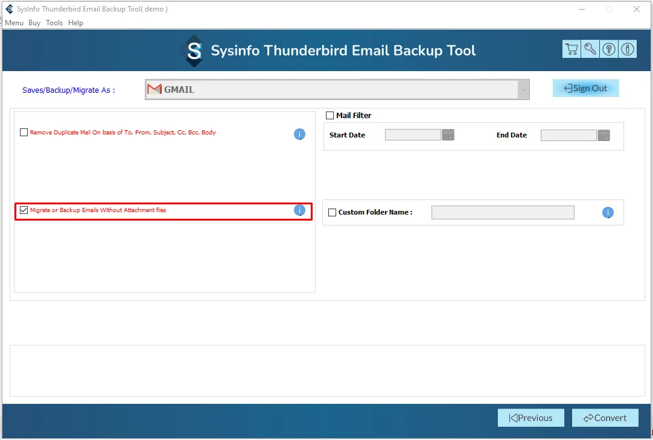
Task: Open the question mark help icon
Action: pos(609,49)
